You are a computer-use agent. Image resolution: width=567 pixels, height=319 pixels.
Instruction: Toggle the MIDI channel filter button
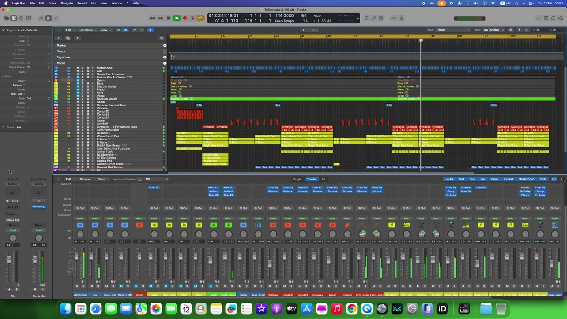[543, 179]
